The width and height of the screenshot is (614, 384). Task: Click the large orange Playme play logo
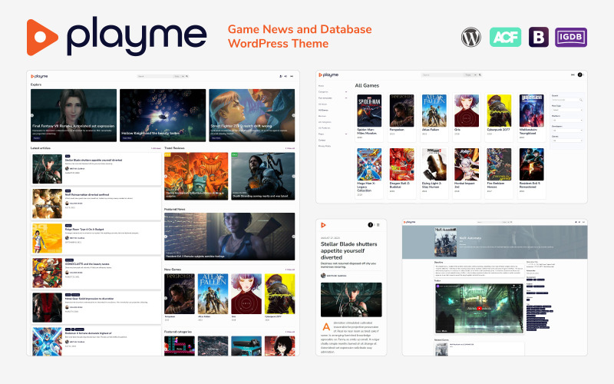[x=43, y=35]
